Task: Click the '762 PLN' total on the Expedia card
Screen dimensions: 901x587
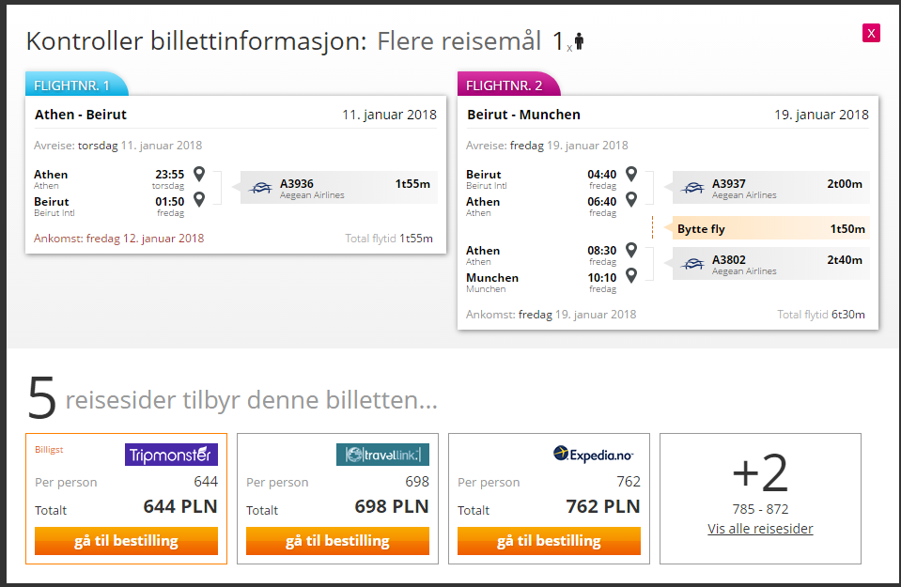Action: coord(603,506)
